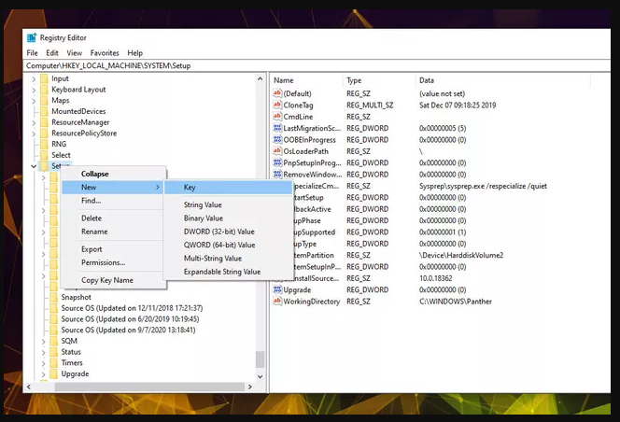Click the OsLoaderPath string value icon
Image resolution: width=620 pixels, height=422 pixels.
[x=277, y=150]
